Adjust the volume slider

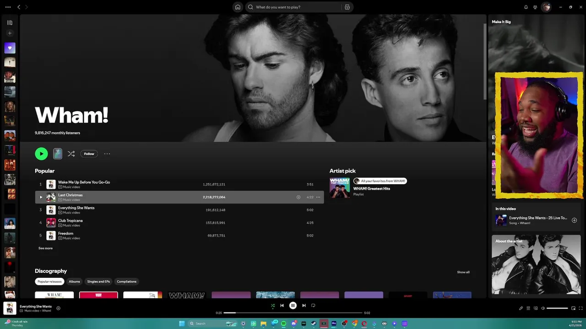[557, 308]
